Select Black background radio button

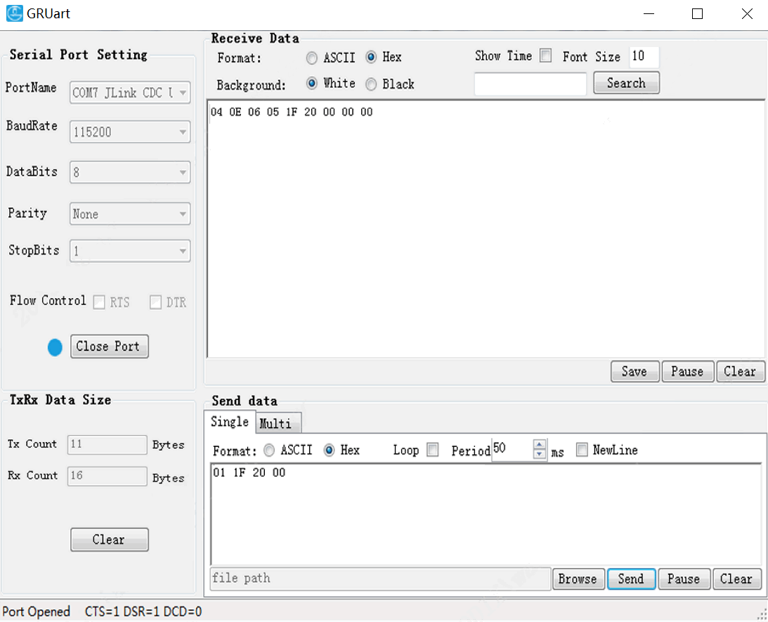pyautogui.click(x=371, y=84)
